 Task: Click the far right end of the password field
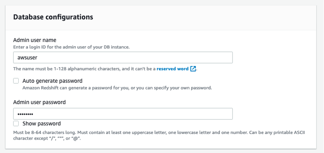[x=229, y=114]
